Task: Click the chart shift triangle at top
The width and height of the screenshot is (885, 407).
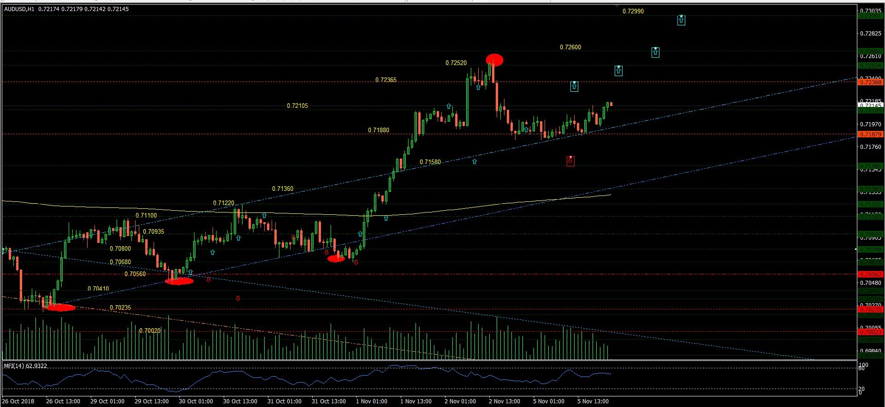Action: coord(618,6)
